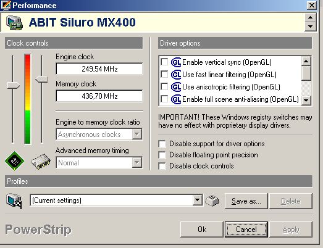This screenshot has width=323, height=248.
Task: Click the Save as... button
Action: click(x=246, y=201)
